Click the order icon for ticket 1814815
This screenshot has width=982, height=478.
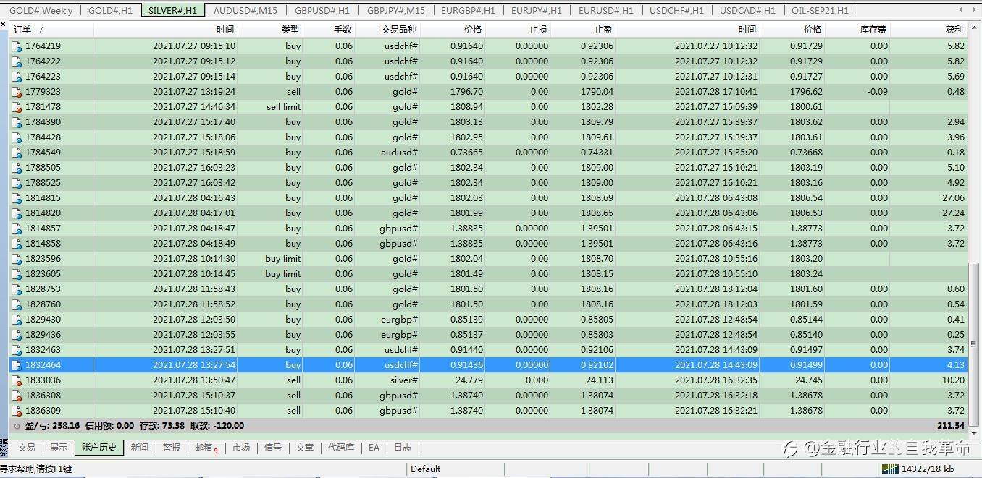[x=17, y=198]
